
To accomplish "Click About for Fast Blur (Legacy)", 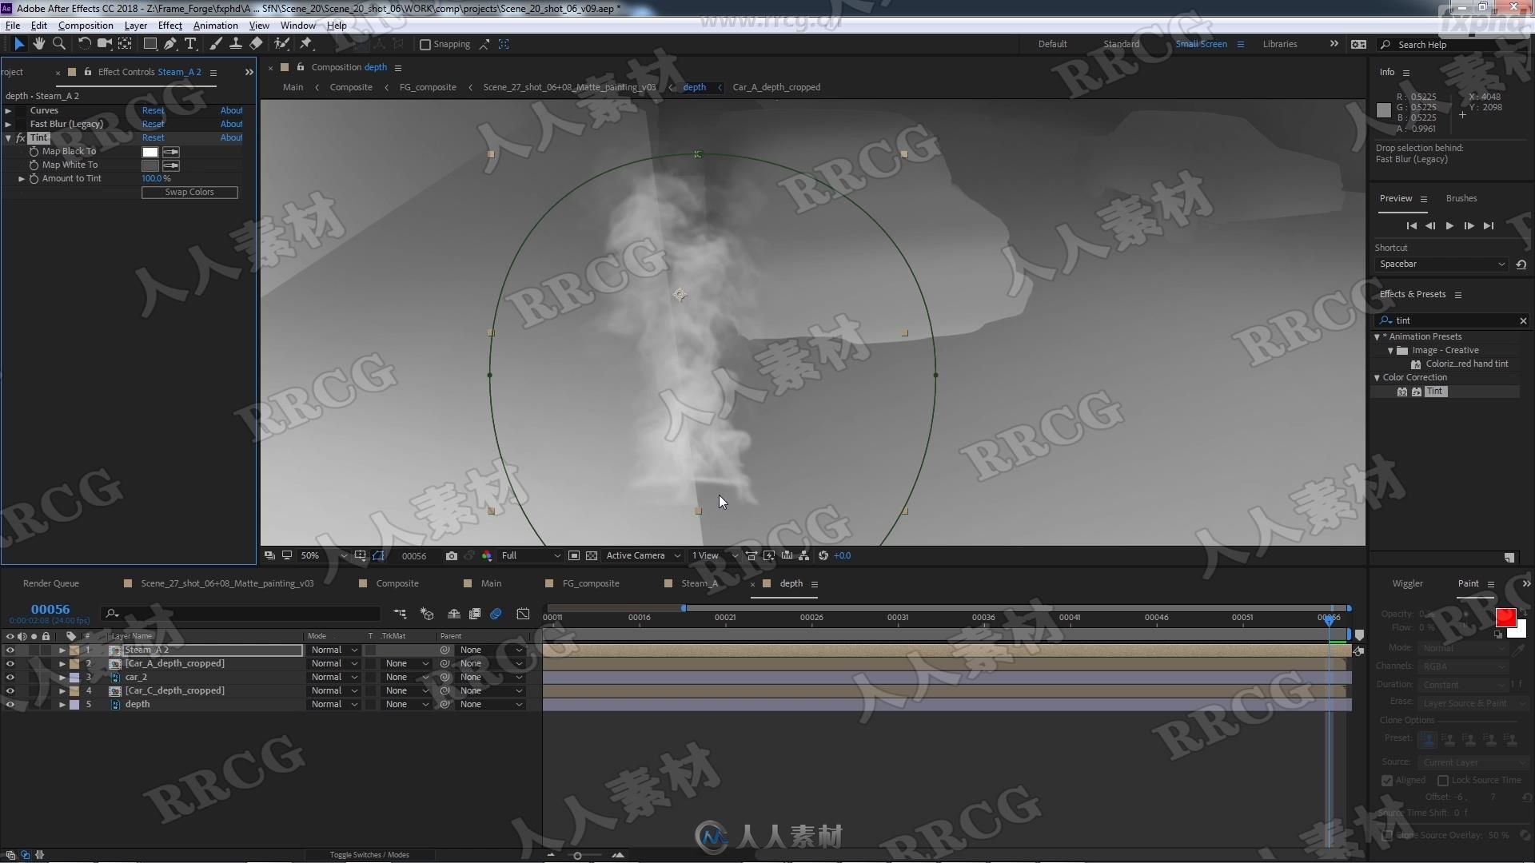I will pos(231,125).
